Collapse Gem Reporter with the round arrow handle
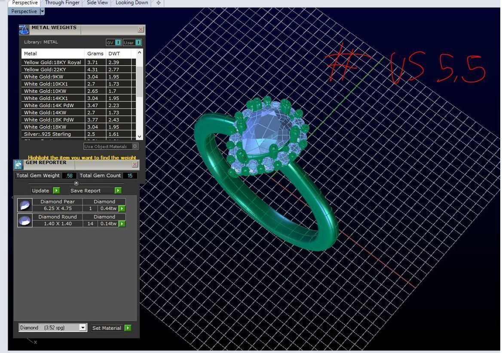 point(76,183)
